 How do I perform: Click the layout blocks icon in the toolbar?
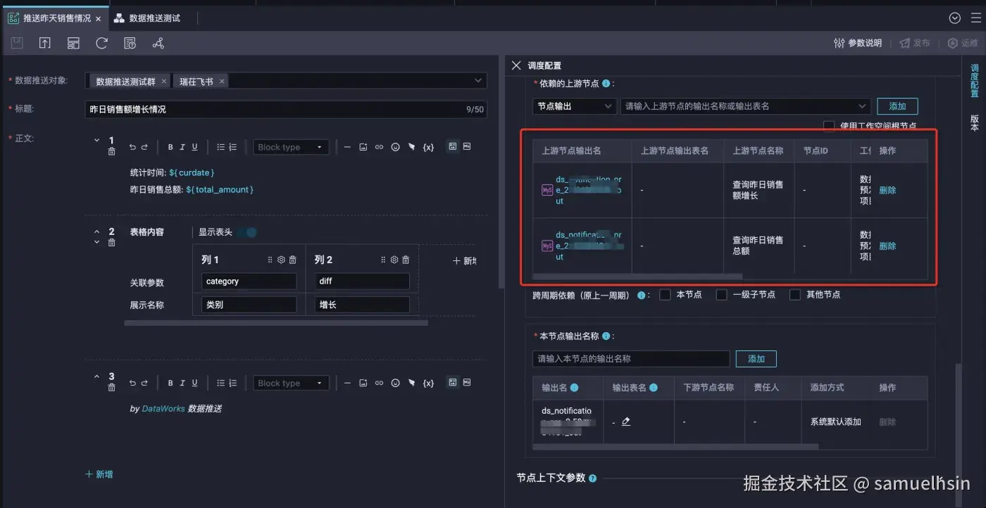pos(73,43)
